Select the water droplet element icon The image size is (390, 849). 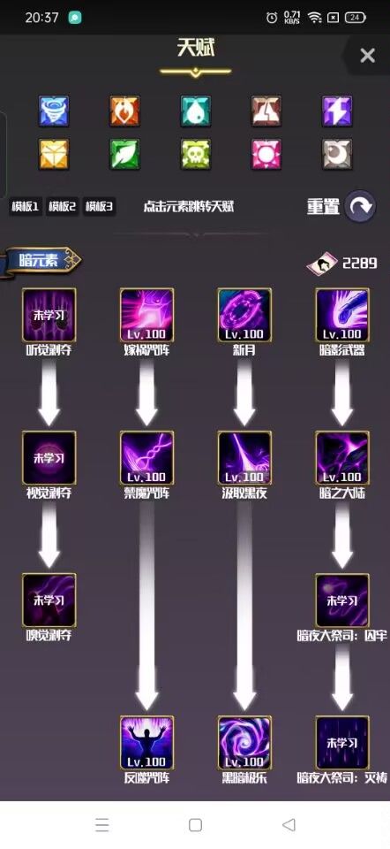pos(196,111)
